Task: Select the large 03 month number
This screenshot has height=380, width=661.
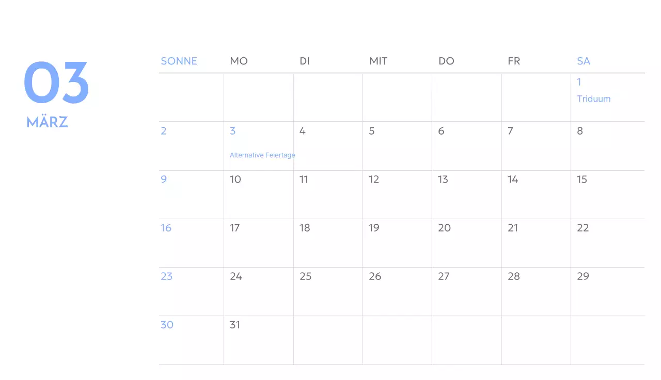Action: (x=56, y=83)
